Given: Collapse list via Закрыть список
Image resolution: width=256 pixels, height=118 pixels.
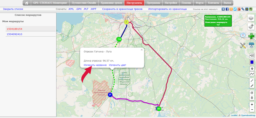Looking at the screenshot, I should point(13,9).
